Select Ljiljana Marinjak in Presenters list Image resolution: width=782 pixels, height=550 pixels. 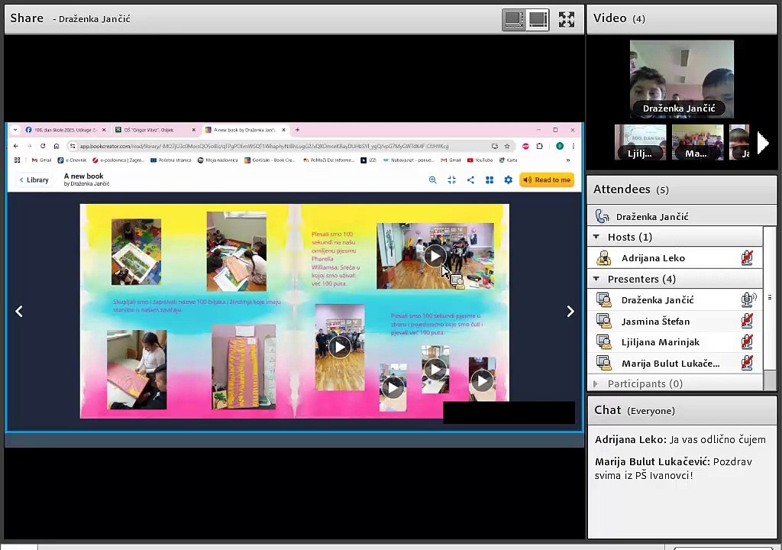(x=661, y=342)
